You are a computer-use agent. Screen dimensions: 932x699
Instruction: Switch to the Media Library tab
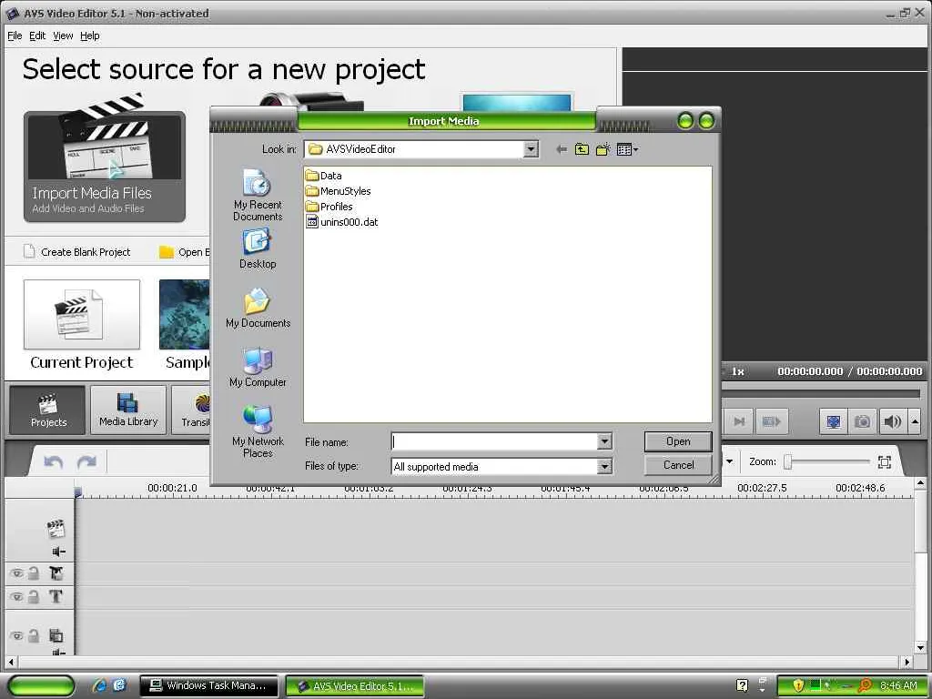(128, 410)
